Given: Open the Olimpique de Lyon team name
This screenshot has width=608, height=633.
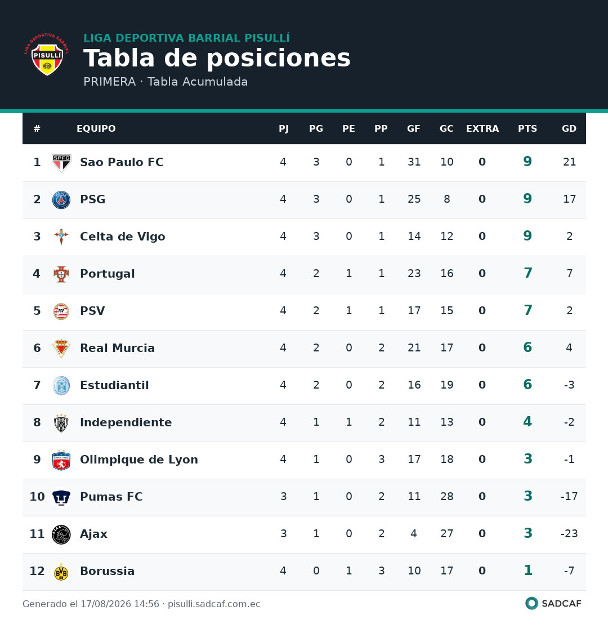Looking at the screenshot, I should click(x=139, y=460).
